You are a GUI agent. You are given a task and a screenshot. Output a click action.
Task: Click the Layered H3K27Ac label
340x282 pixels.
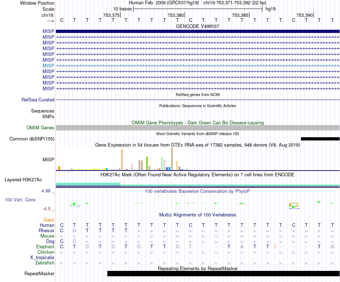(x=23, y=180)
